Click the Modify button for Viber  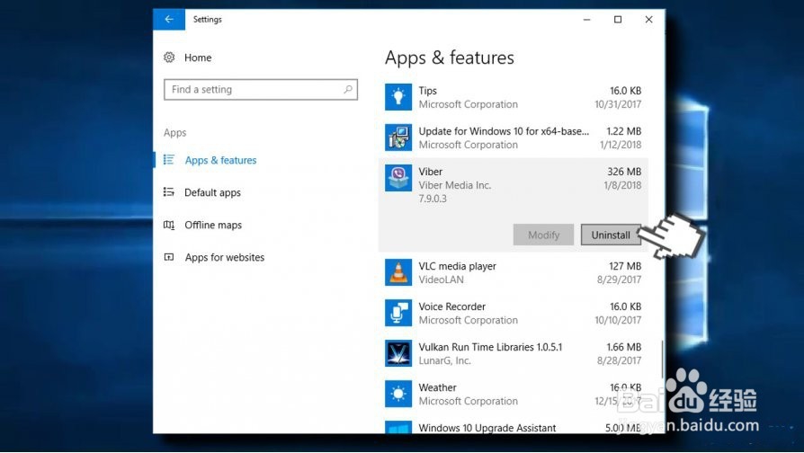(543, 235)
